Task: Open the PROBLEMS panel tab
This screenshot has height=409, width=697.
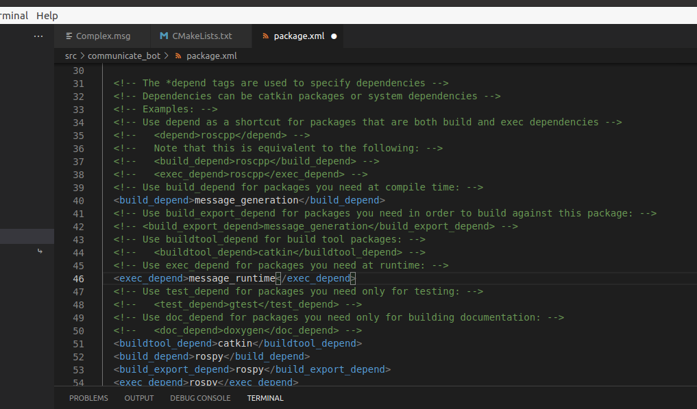Action: point(88,398)
